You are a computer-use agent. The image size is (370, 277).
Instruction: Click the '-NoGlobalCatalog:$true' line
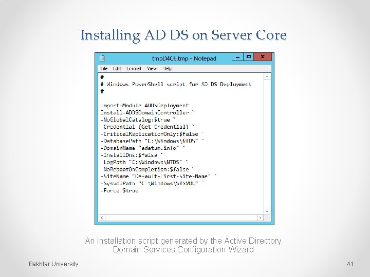coord(138,120)
